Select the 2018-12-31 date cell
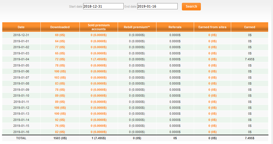Image resolution: width=273 pixels, height=144 pixels. click(x=21, y=35)
